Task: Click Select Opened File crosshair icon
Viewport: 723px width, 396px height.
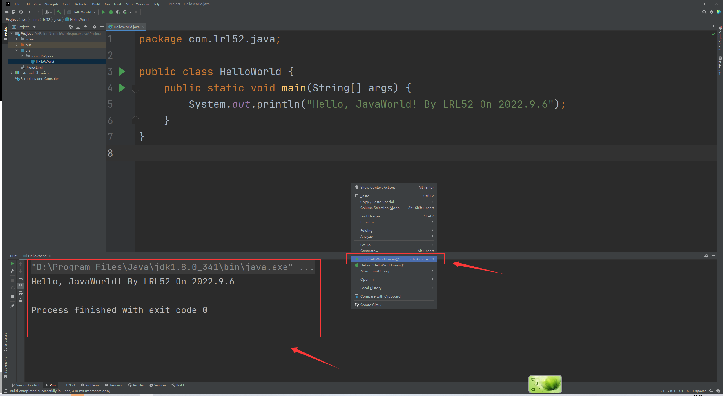Action: [x=70, y=27]
